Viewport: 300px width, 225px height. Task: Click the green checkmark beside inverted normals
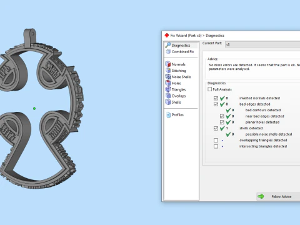click(222, 98)
